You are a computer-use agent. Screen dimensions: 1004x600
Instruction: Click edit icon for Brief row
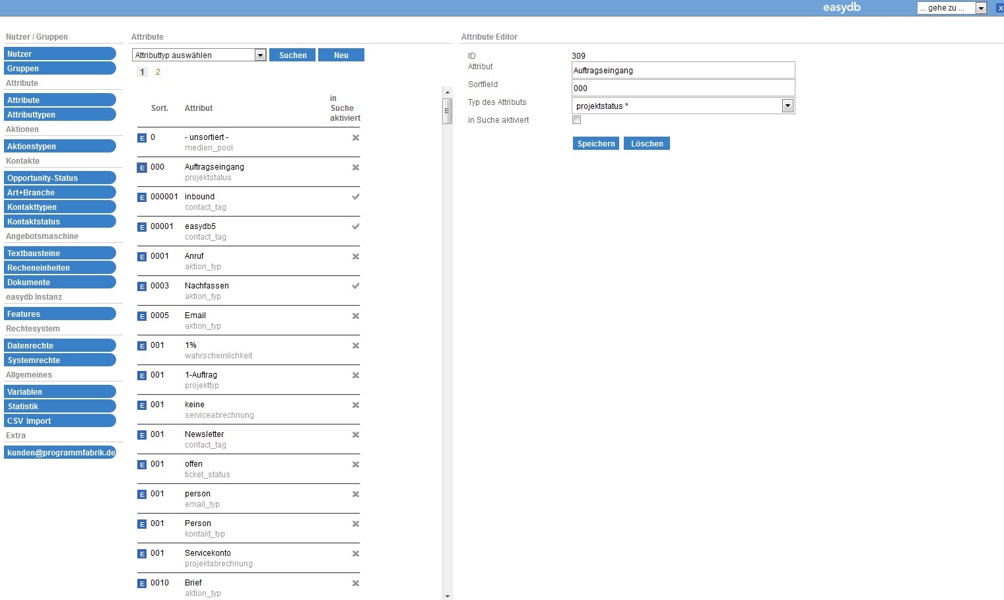pyautogui.click(x=142, y=583)
